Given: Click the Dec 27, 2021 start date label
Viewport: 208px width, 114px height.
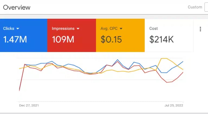Looking at the screenshot, I should [x=29, y=105].
